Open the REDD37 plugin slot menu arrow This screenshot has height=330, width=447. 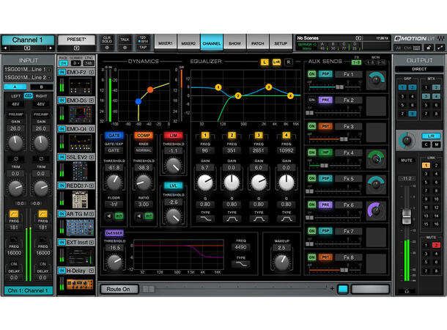(91, 186)
